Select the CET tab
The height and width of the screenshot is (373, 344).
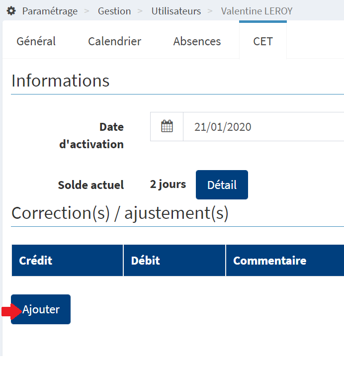(263, 41)
